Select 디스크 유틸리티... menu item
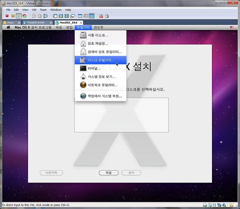The width and height of the screenshot is (240, 209). click(101, 60)
